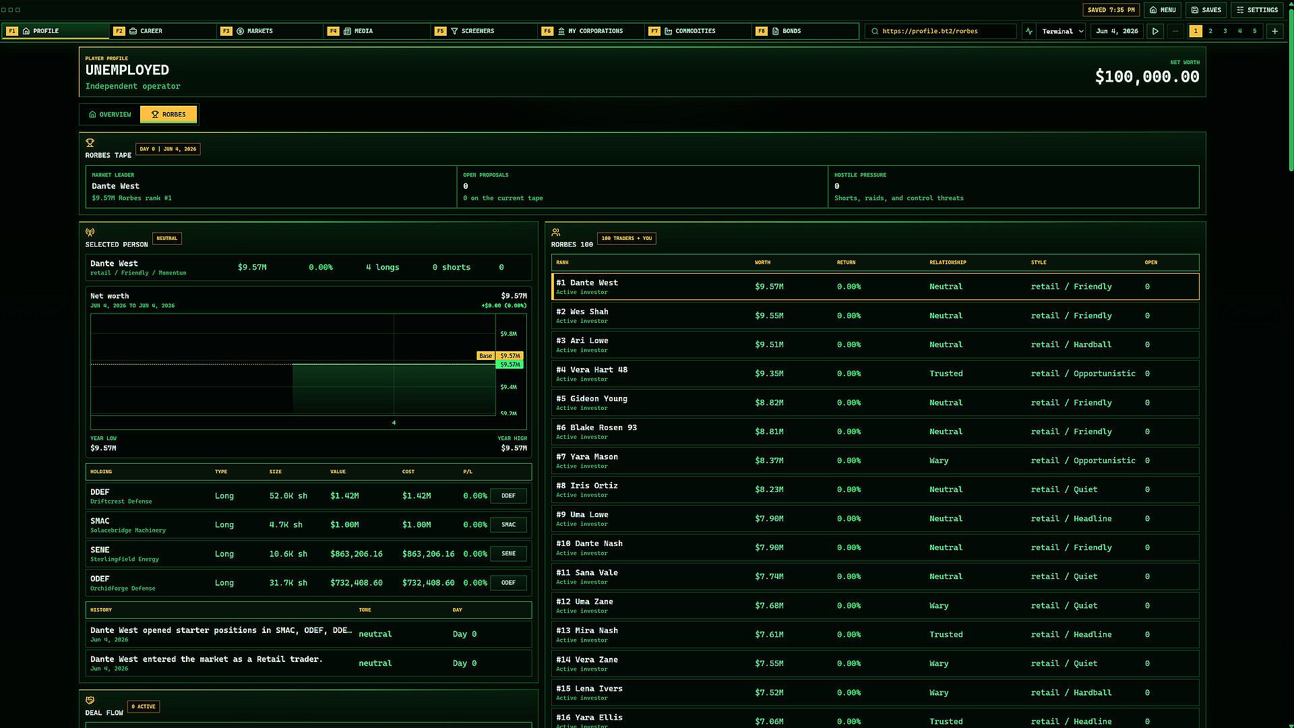Image resolution: width=1294 pixels, height=728 pixels.
Task: Click the Market Leader Dante West card
Action: (x=271, y=187)
